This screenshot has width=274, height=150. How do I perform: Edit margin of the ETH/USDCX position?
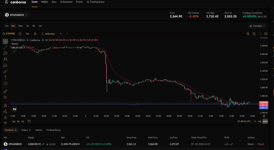click(x=43, y=144)
